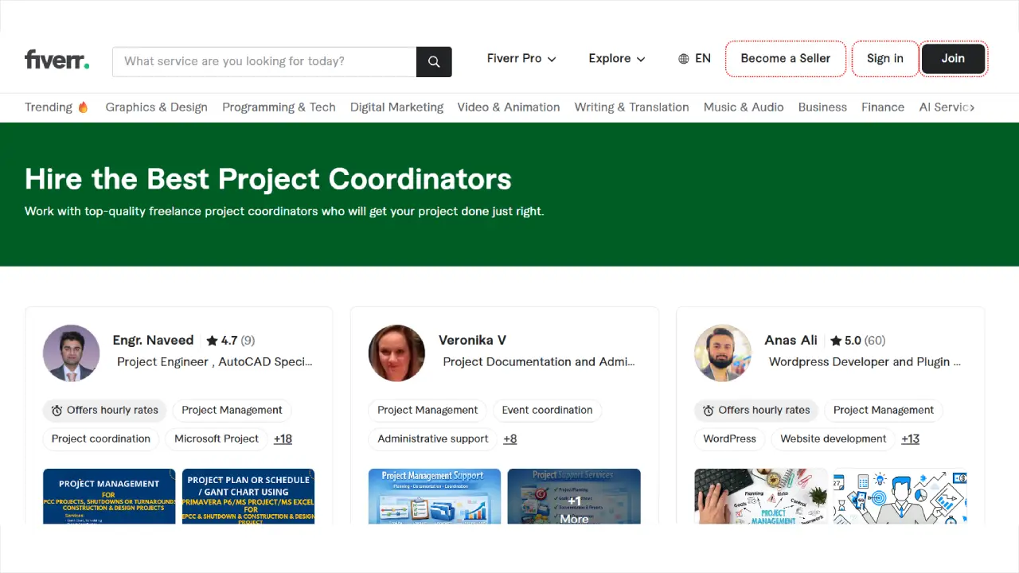Click the search magnifier button
This screenshot has width=1019, height=573.
[434, 62]
